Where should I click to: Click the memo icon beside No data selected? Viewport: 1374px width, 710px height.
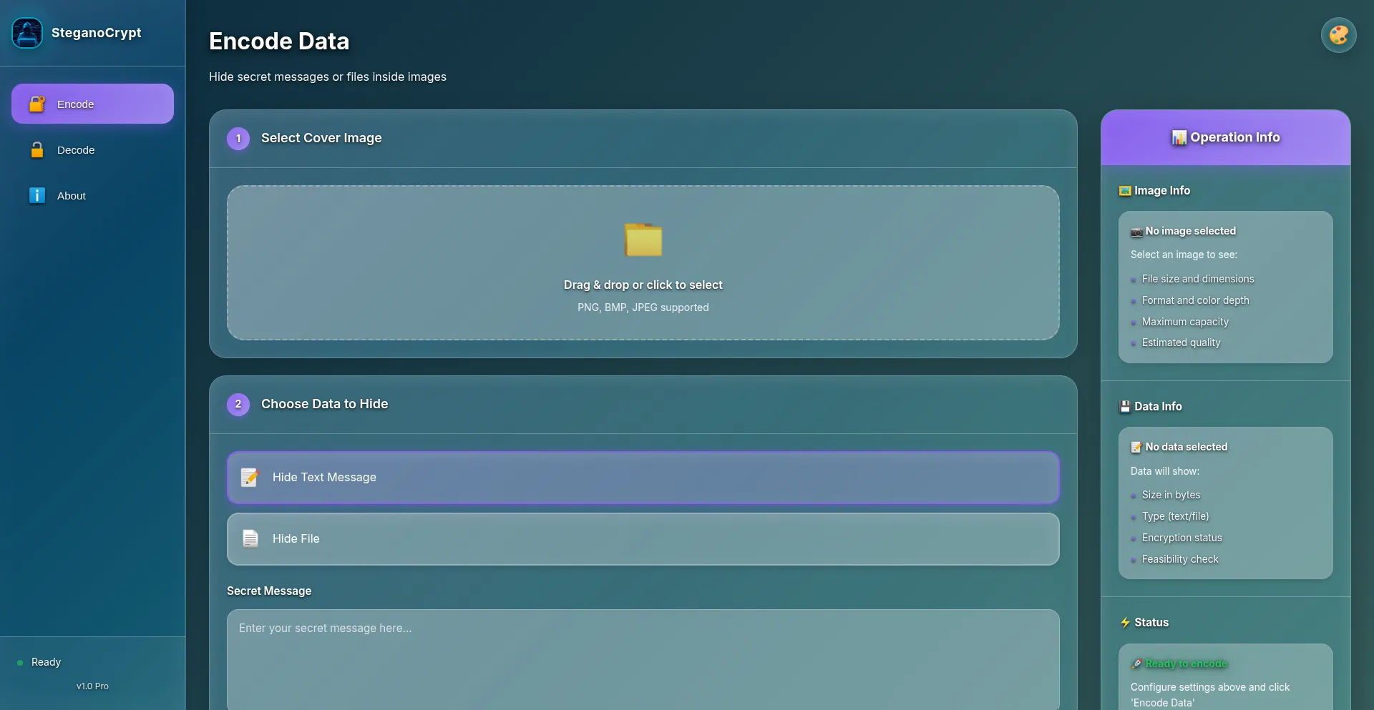(x=1136, y=448)
